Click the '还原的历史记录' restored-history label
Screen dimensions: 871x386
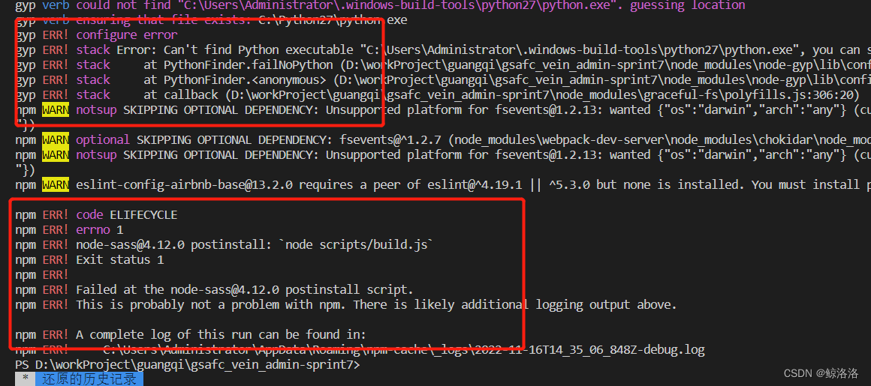pyautogui.click(x=89, y=379)
